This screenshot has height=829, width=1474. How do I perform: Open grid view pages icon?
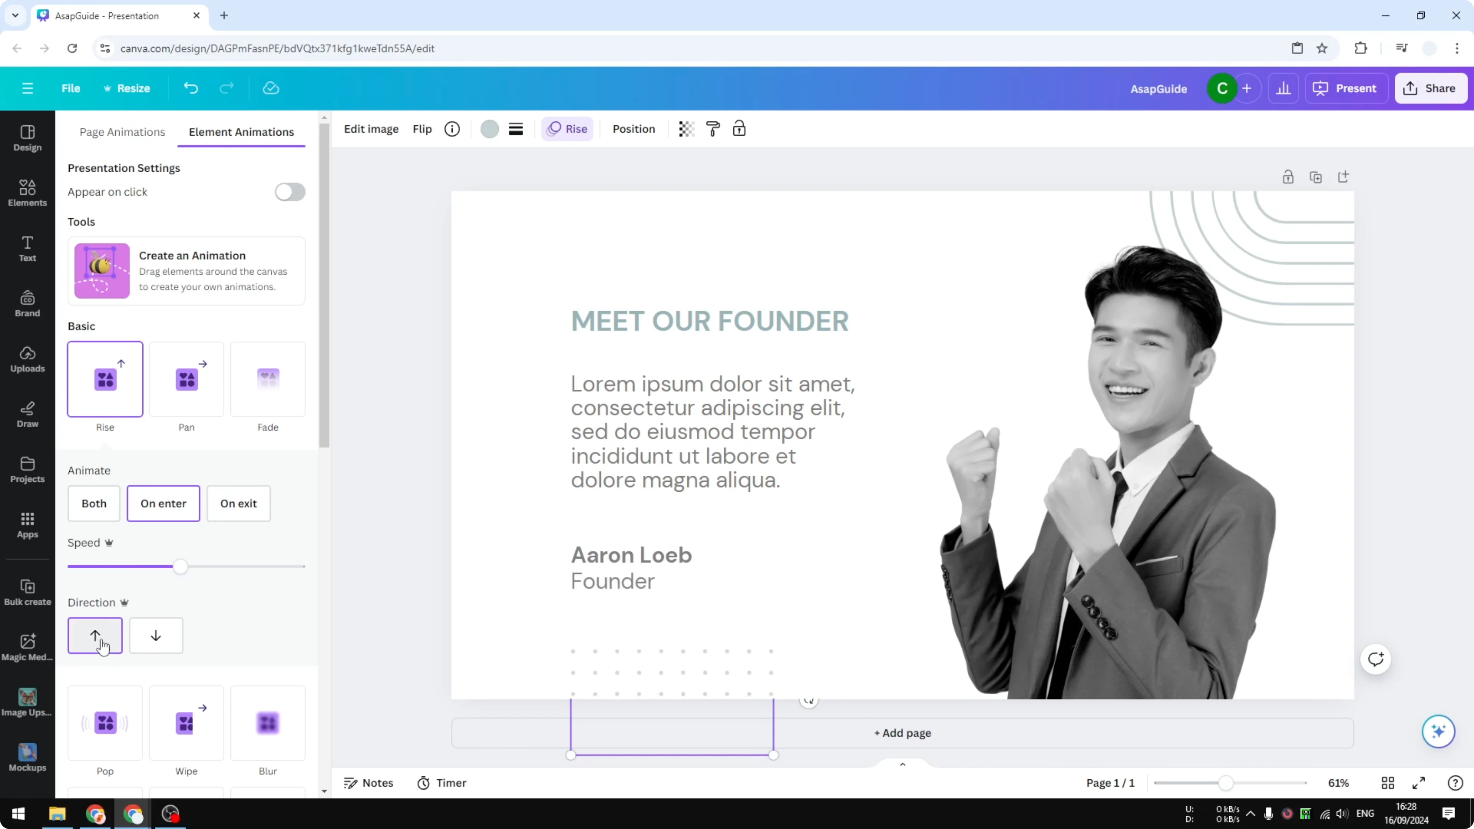click(1387, 783)
